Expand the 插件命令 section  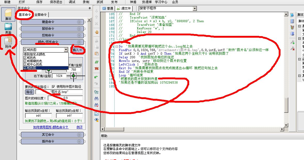coord(79,142)
